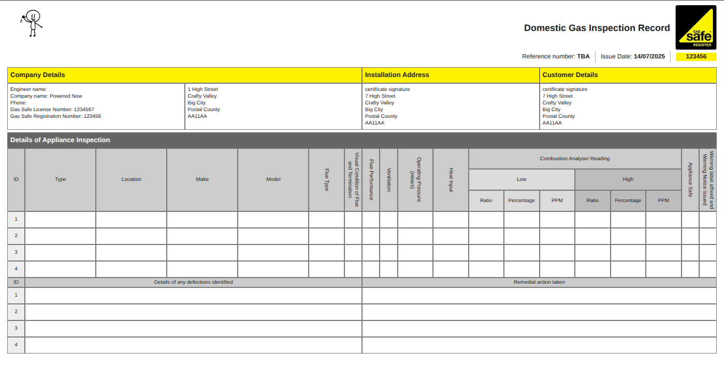
Task: Click the Appliance Safe column header
Action: (690, 180)
